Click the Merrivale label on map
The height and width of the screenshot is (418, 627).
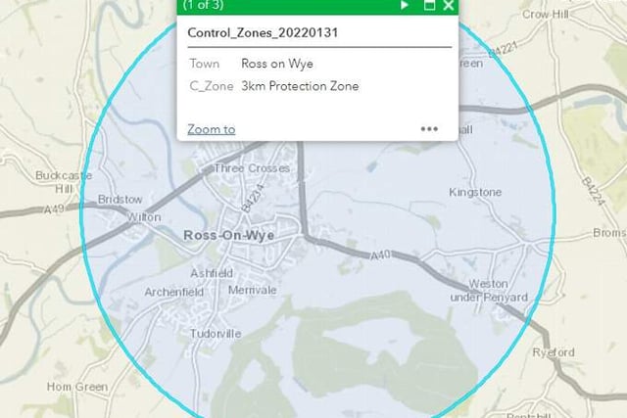[x=253, y=290]
